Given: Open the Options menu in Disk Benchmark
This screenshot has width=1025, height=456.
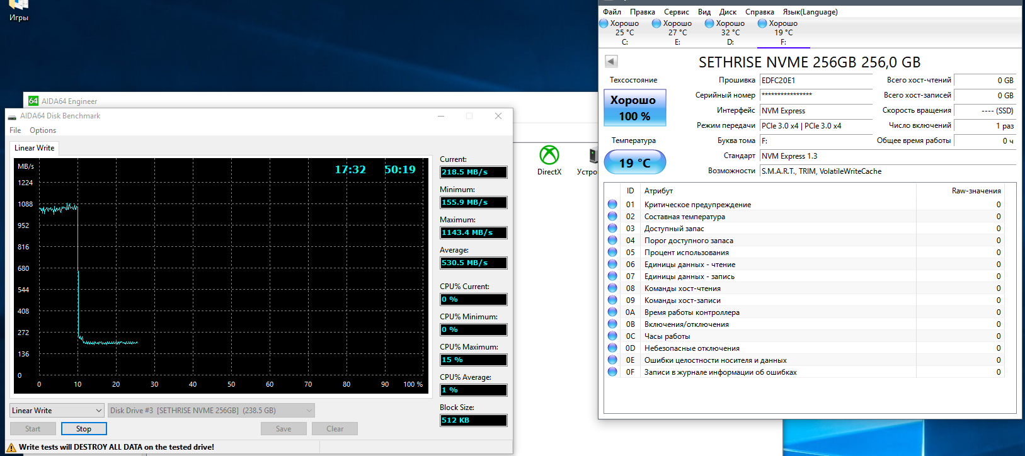Looking at the screenshot, I should 43,130.
